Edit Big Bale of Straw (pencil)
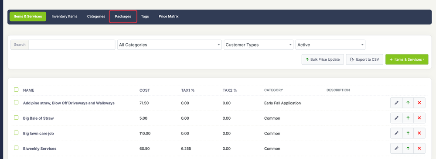 pos(396,118)
